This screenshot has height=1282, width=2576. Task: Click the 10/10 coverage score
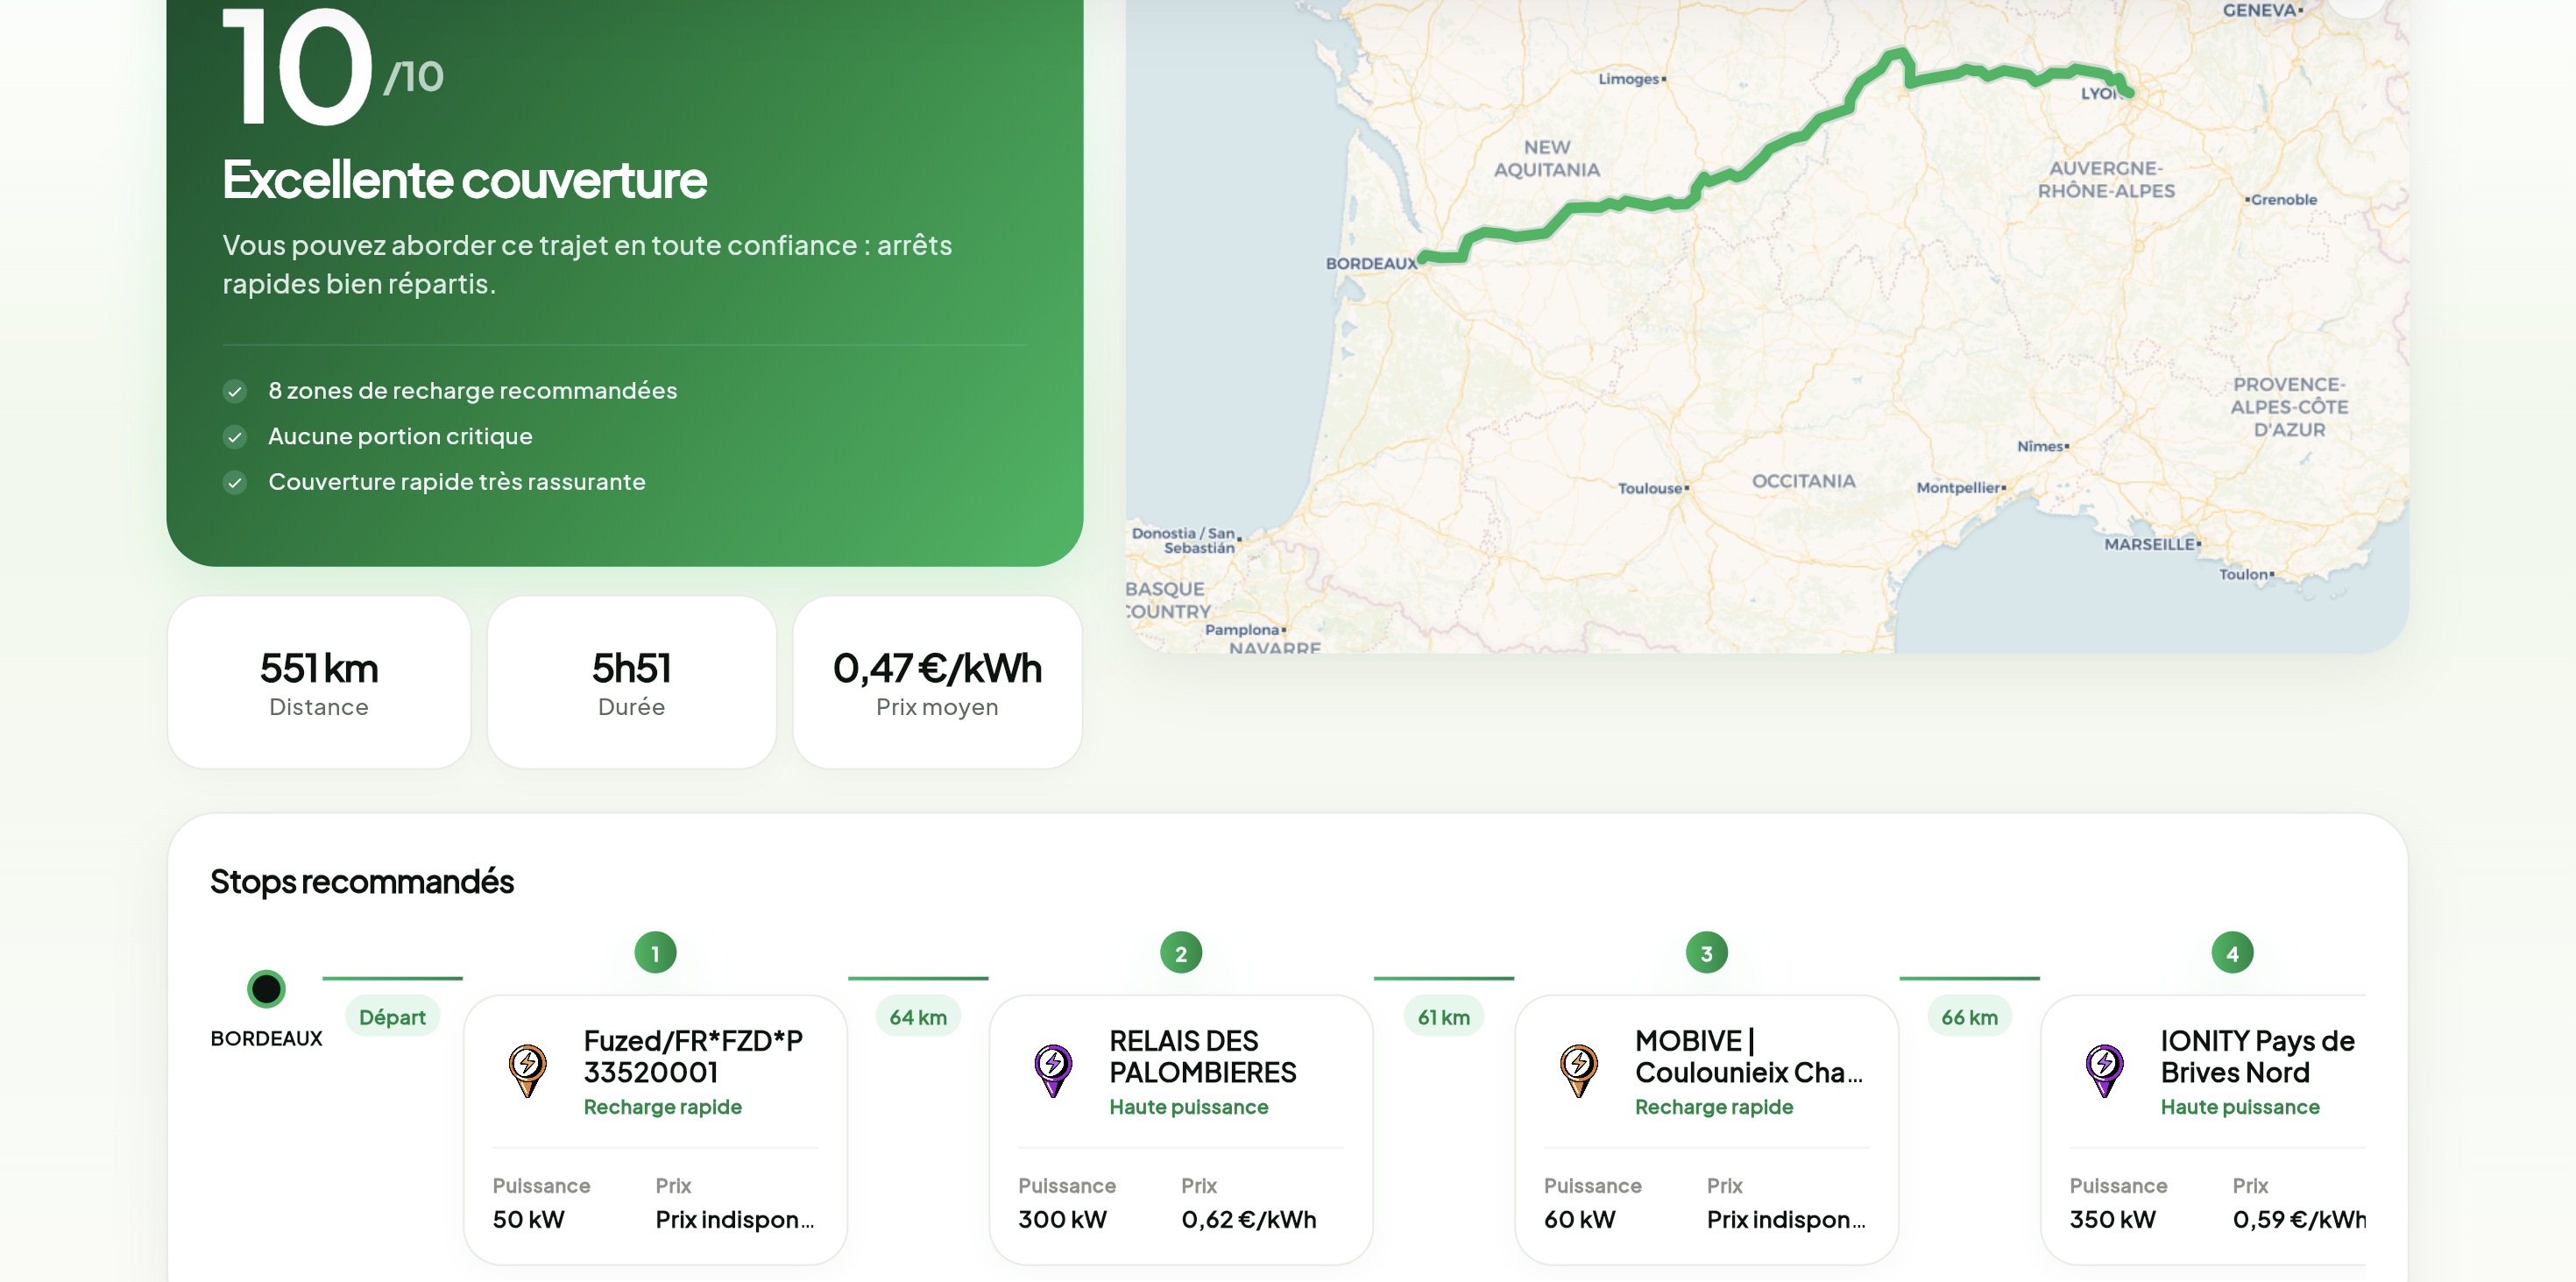[x=333, y=66]
